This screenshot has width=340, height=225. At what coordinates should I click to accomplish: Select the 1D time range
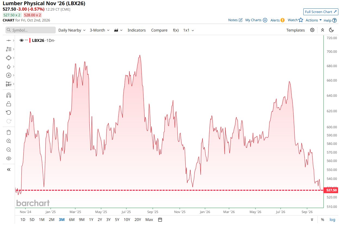[x=23, y=220]
